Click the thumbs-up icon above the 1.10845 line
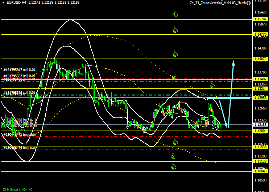Image resolution: width=269 pixels, height=192 pixels. pos(174,167)
